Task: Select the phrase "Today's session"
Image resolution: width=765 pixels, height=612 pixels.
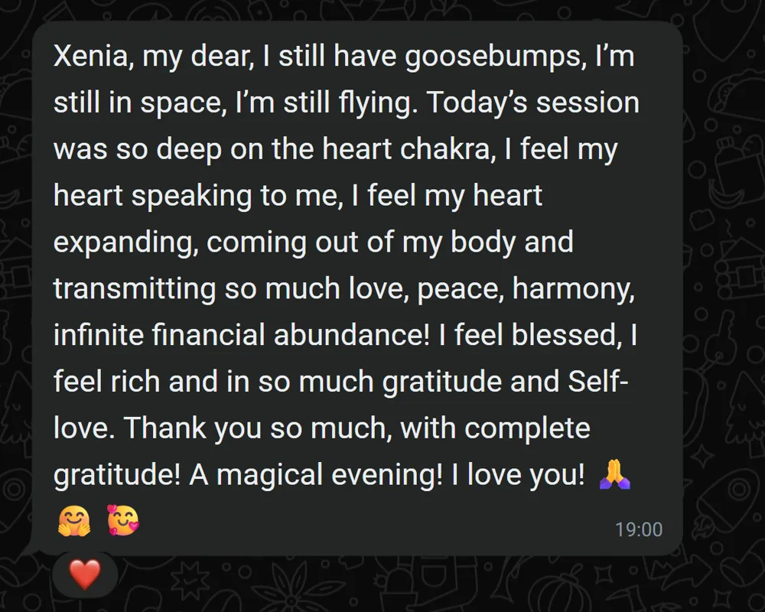Action: 532,103
